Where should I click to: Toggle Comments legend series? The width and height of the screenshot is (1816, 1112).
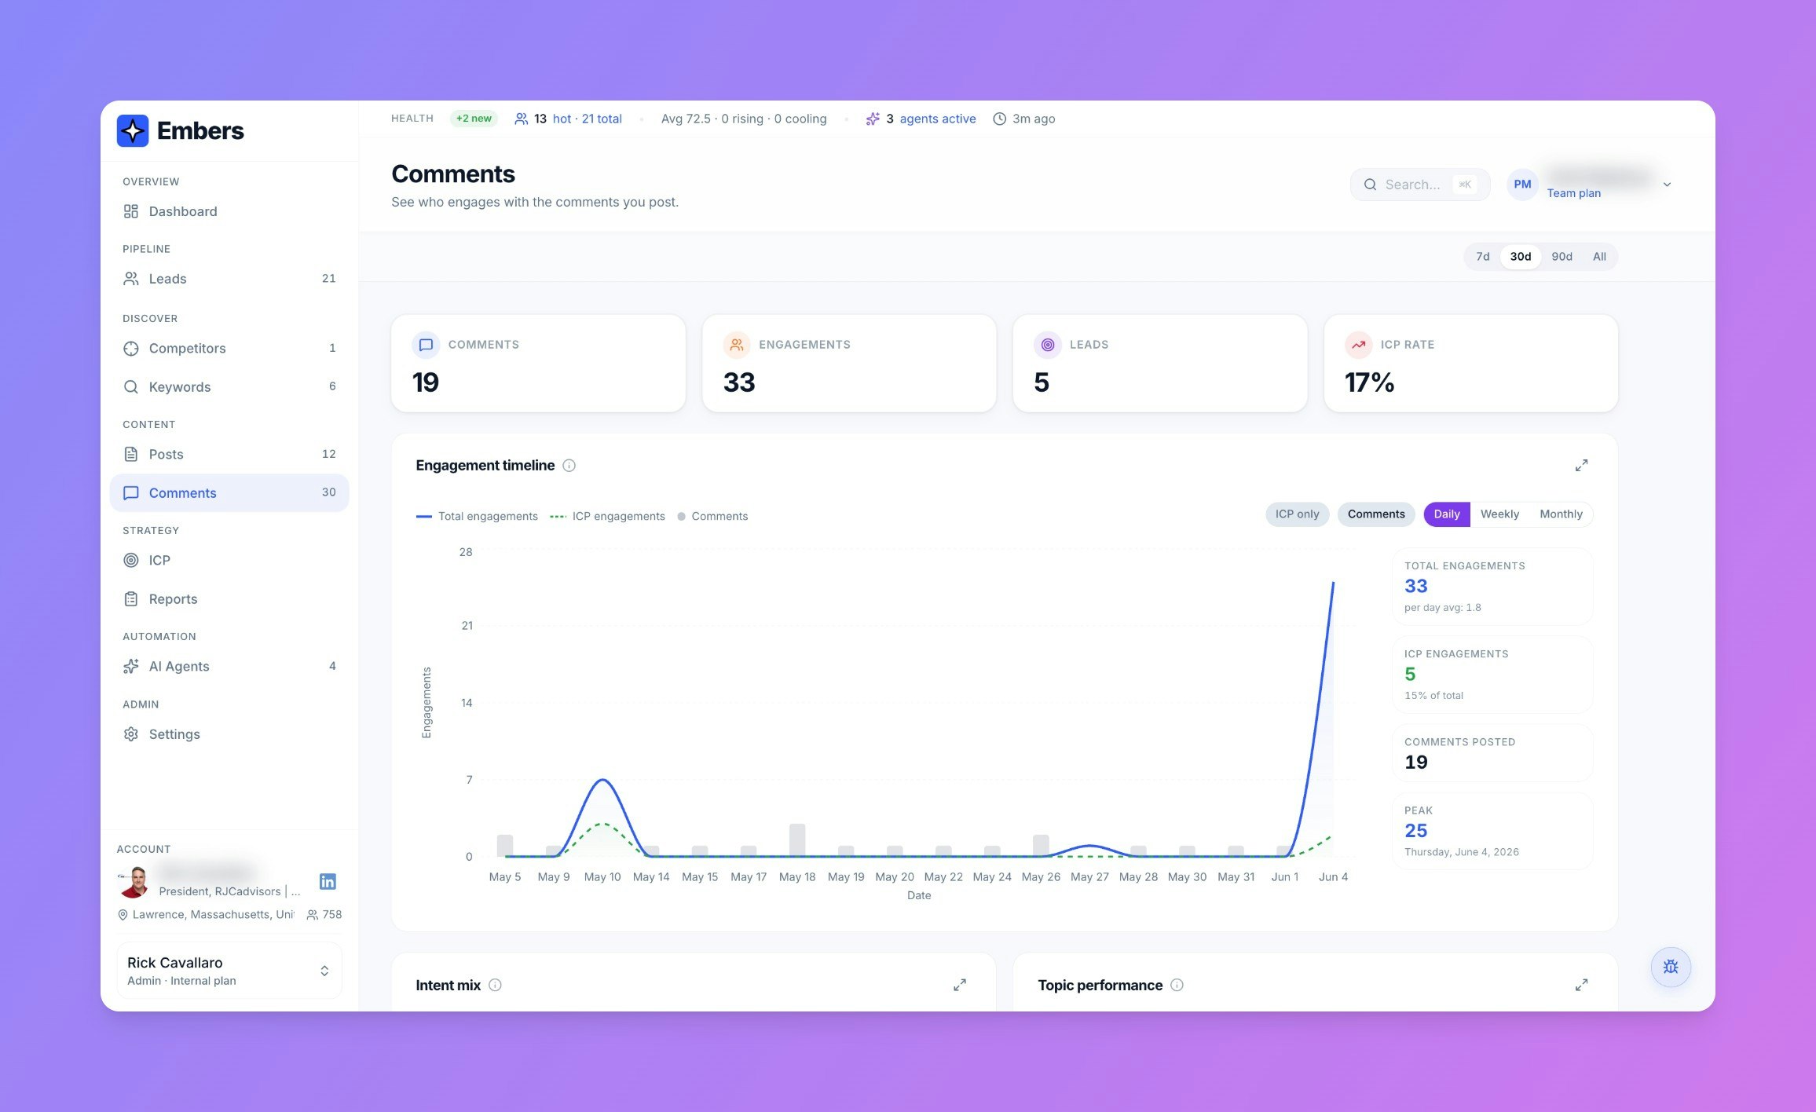coord(712,516)
